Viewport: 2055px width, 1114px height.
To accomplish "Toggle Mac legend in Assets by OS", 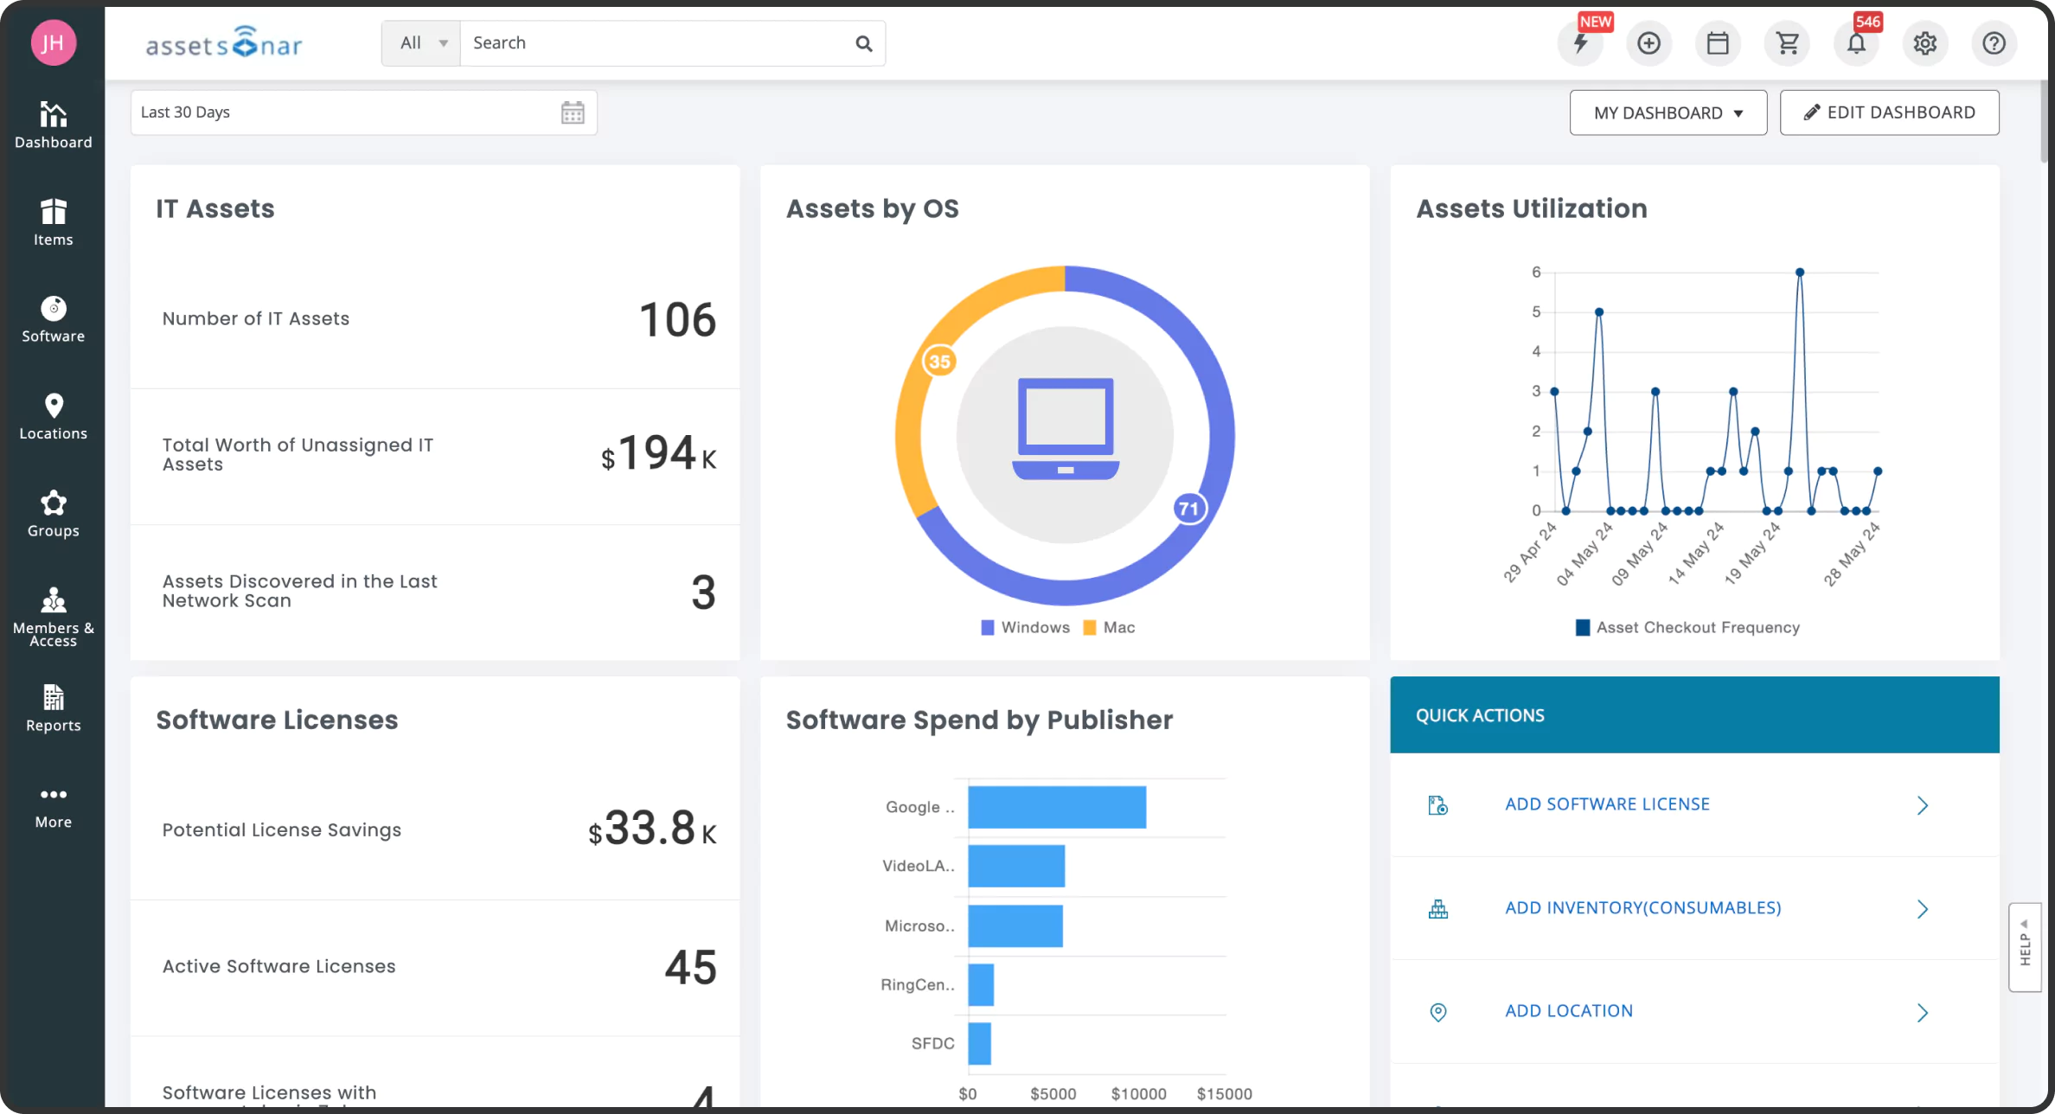I will point(1110,628).
